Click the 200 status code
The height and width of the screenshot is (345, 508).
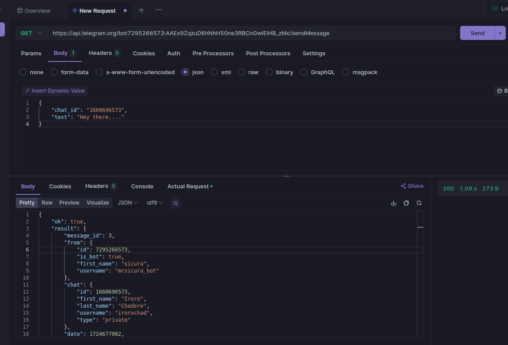tap(448, 189)
